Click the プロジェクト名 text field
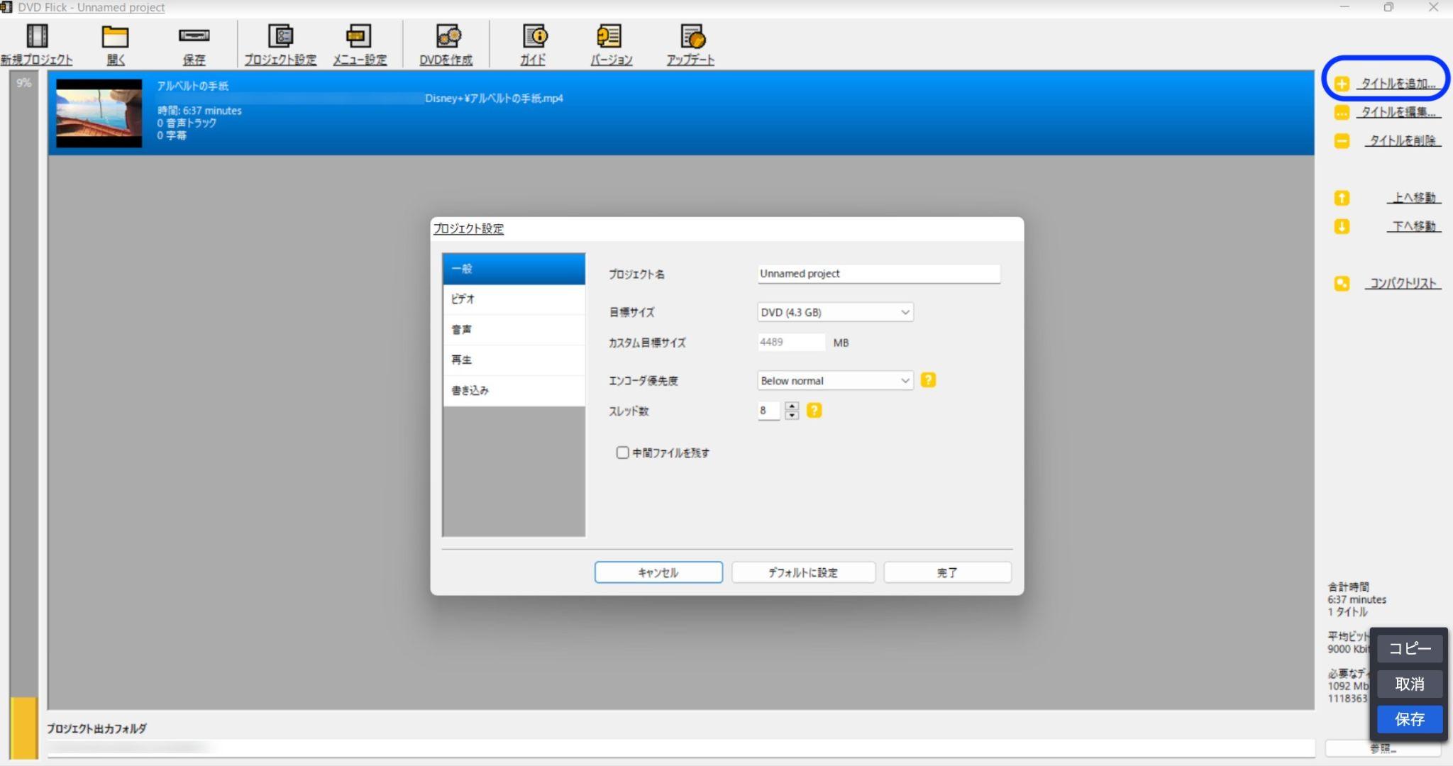The width and height of the screenshot is (1453, 766). pyautogui.click(x=878, y=274)
